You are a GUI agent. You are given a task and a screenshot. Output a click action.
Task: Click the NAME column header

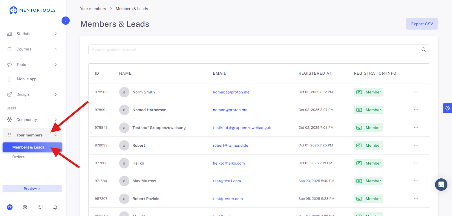(x=125, y=74)
